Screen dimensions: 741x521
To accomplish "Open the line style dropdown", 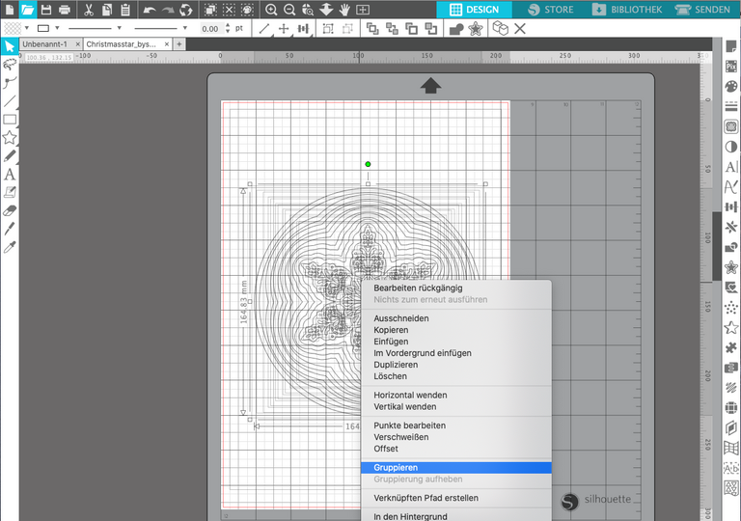I will click(x=92, y=29).
